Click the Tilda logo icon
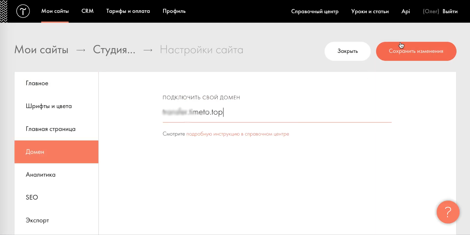 (23, 11)
